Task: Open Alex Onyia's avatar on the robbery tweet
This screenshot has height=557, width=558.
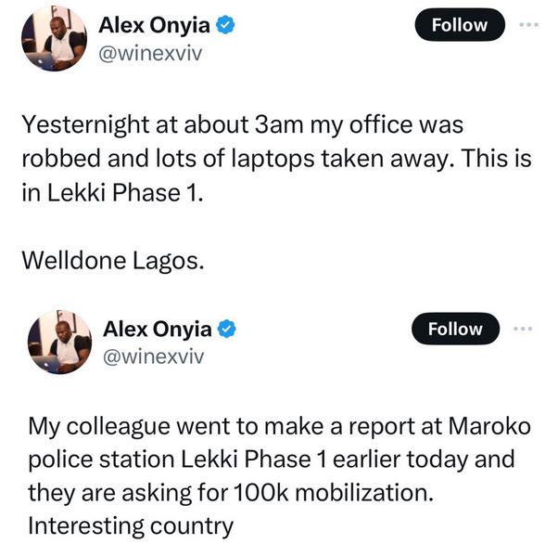Action: pyautogui.click(x=53, y=40)
